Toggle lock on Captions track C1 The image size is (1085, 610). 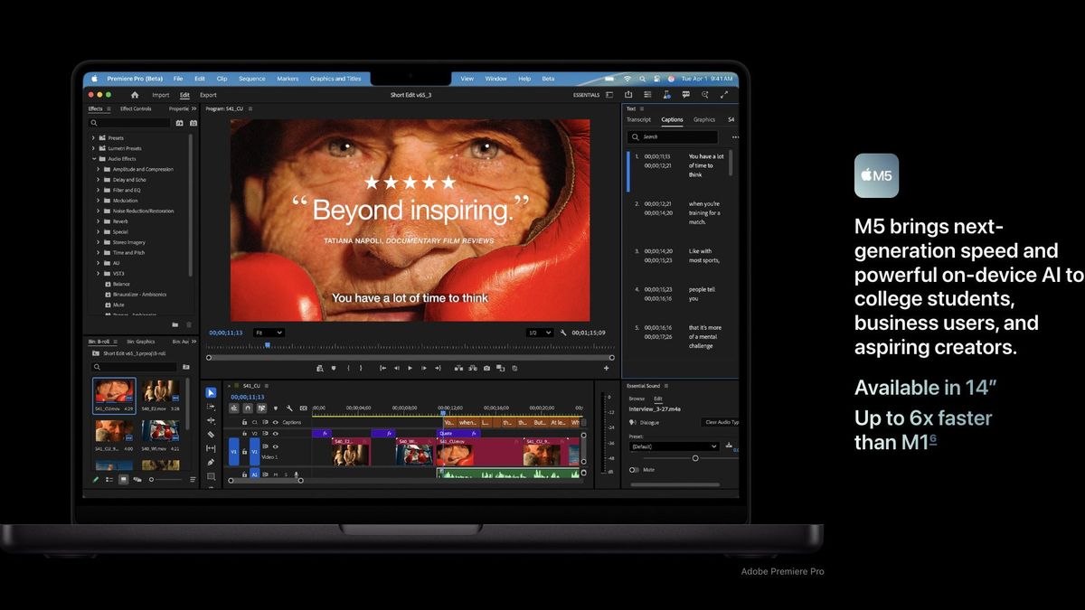[x=244, y=422]
